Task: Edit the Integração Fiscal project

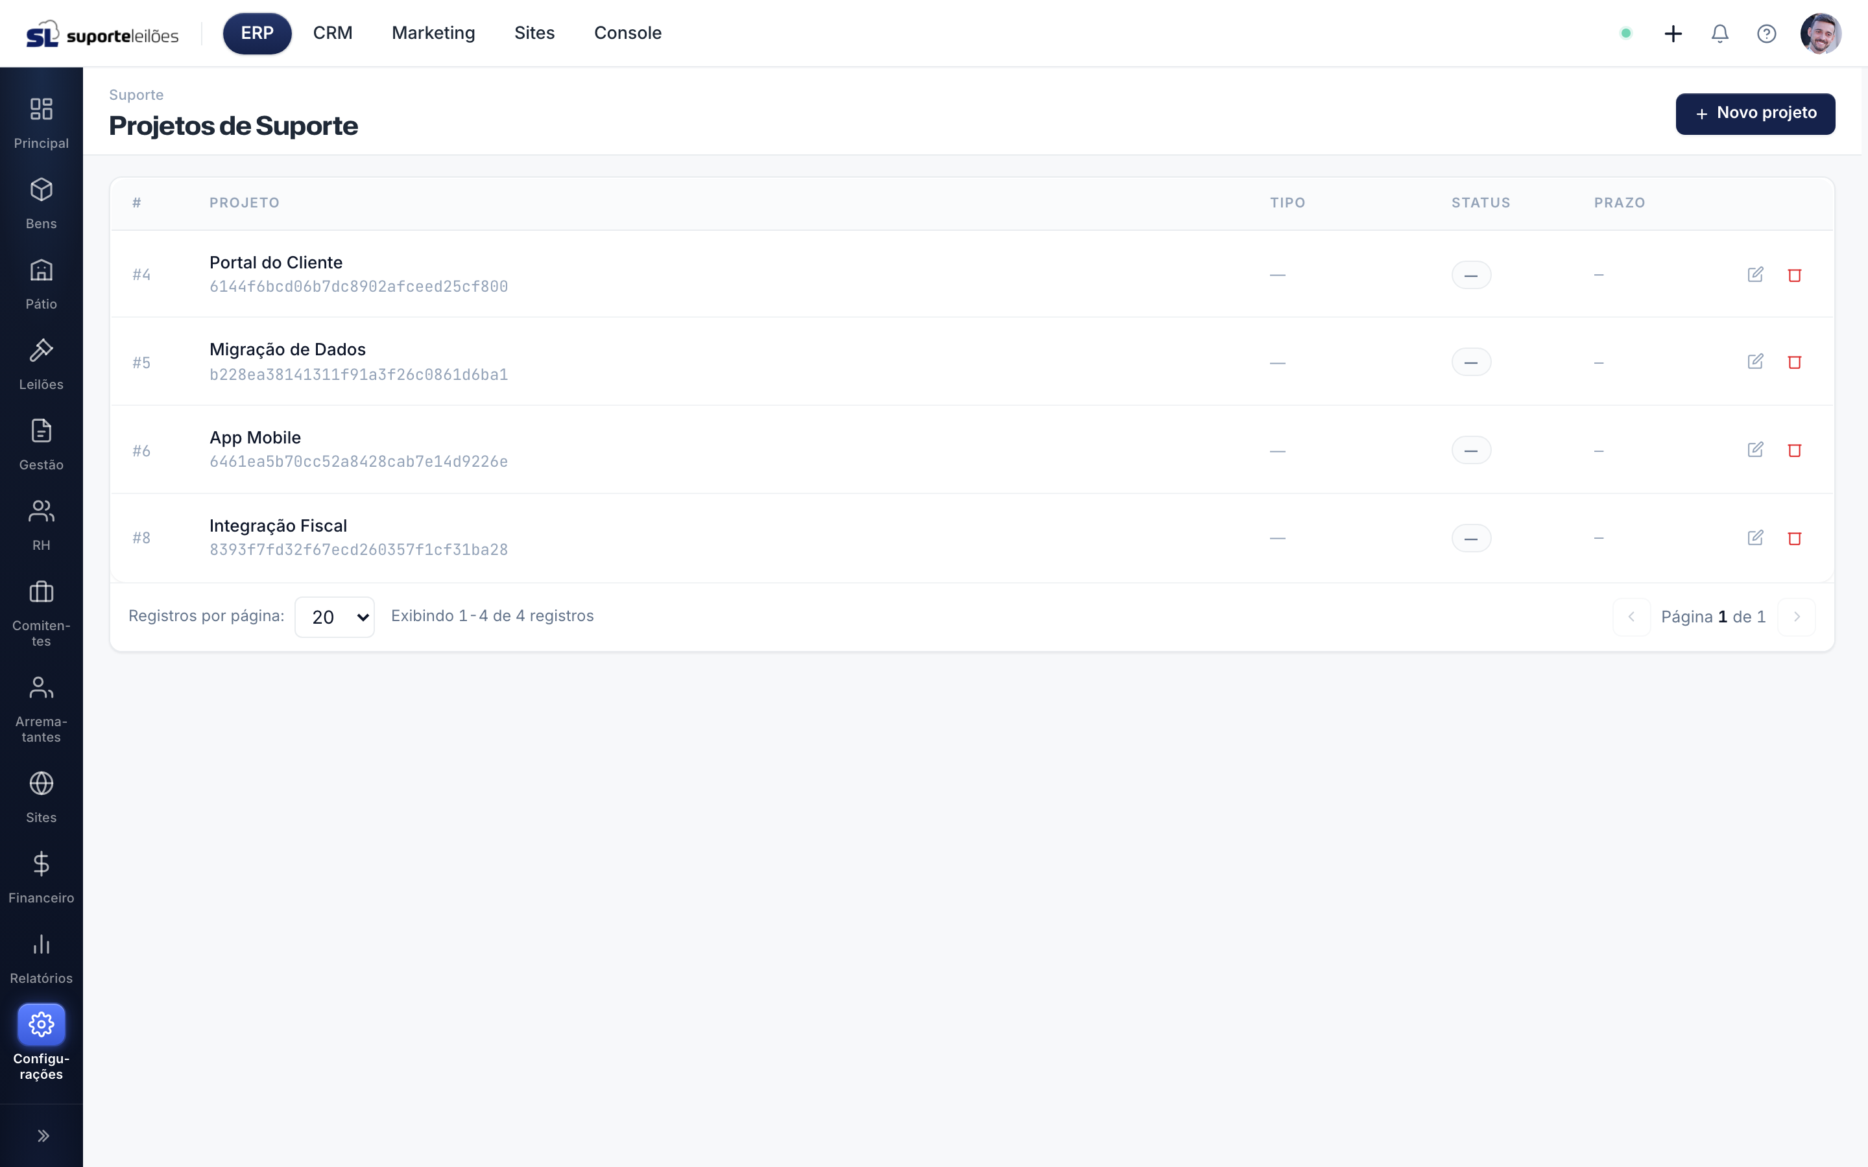Action: (x=1755, y=538)
